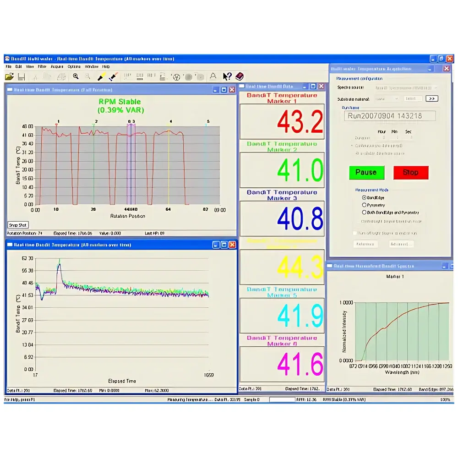Click the grayed Reference button
Screen dimensions: 458x458
click(365, 244)
